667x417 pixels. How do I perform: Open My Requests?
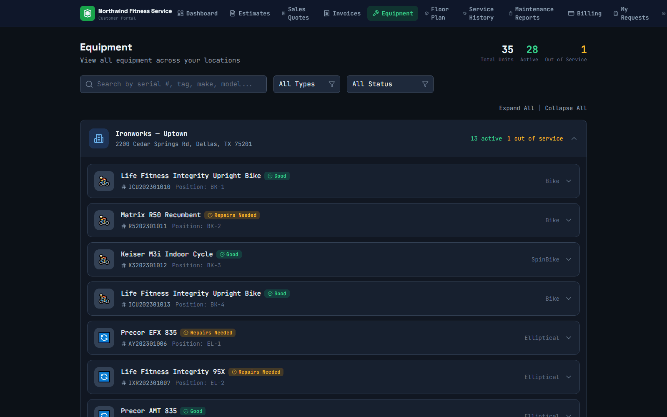pos(631,13)
